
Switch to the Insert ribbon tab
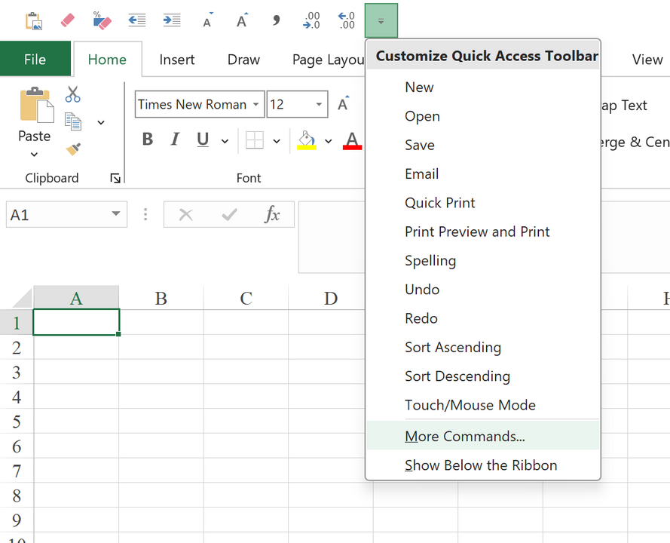[x=177, y=60]
